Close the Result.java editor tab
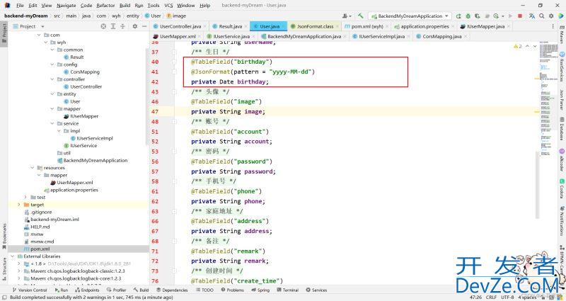 tap(246, 26)
